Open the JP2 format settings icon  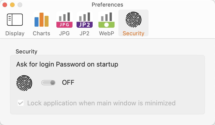point(85,20)
